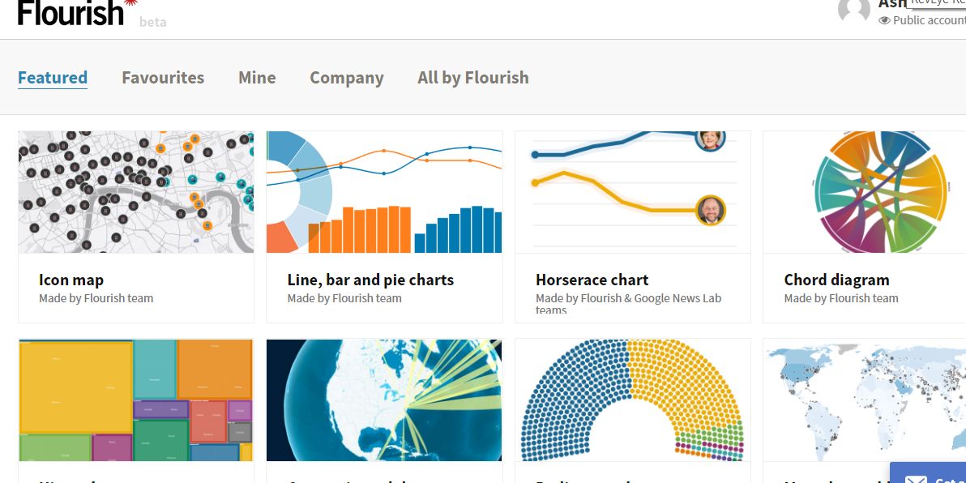Choose the Chord diagram thumbnail

pyautogui.click(x=865, y=191)
